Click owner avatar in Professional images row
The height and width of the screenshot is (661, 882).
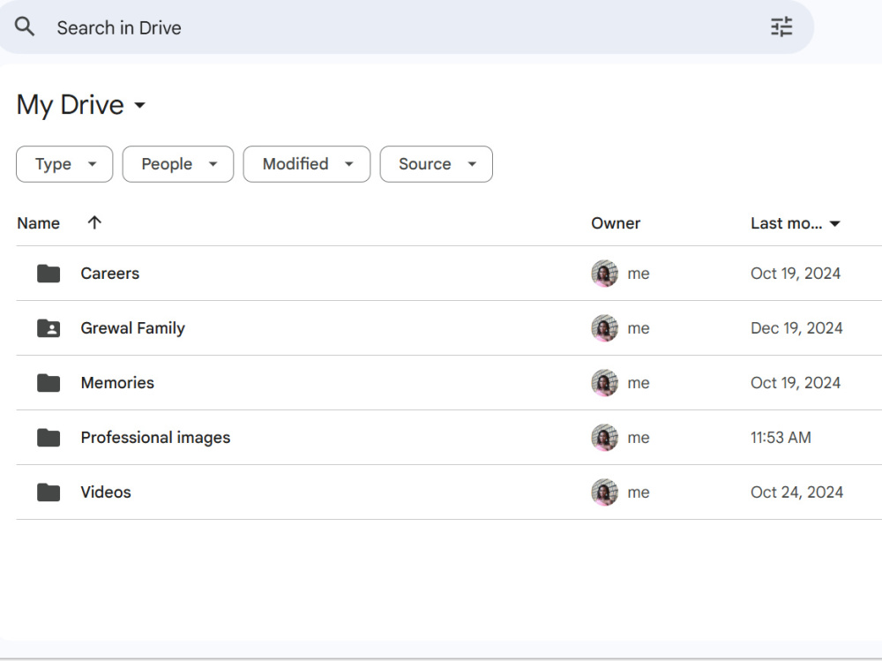(605, 437)
